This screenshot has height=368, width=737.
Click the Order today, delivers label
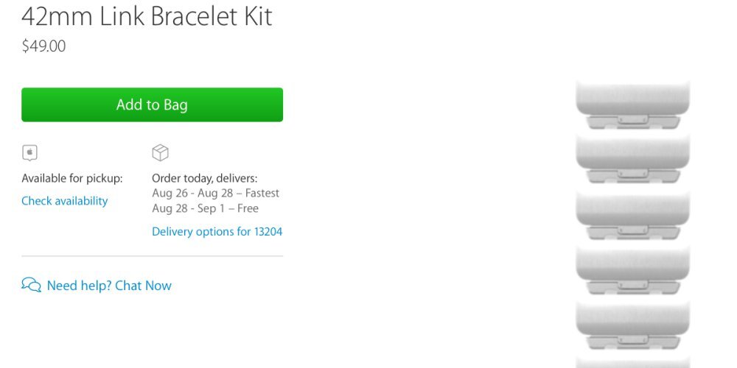[204, 178]
